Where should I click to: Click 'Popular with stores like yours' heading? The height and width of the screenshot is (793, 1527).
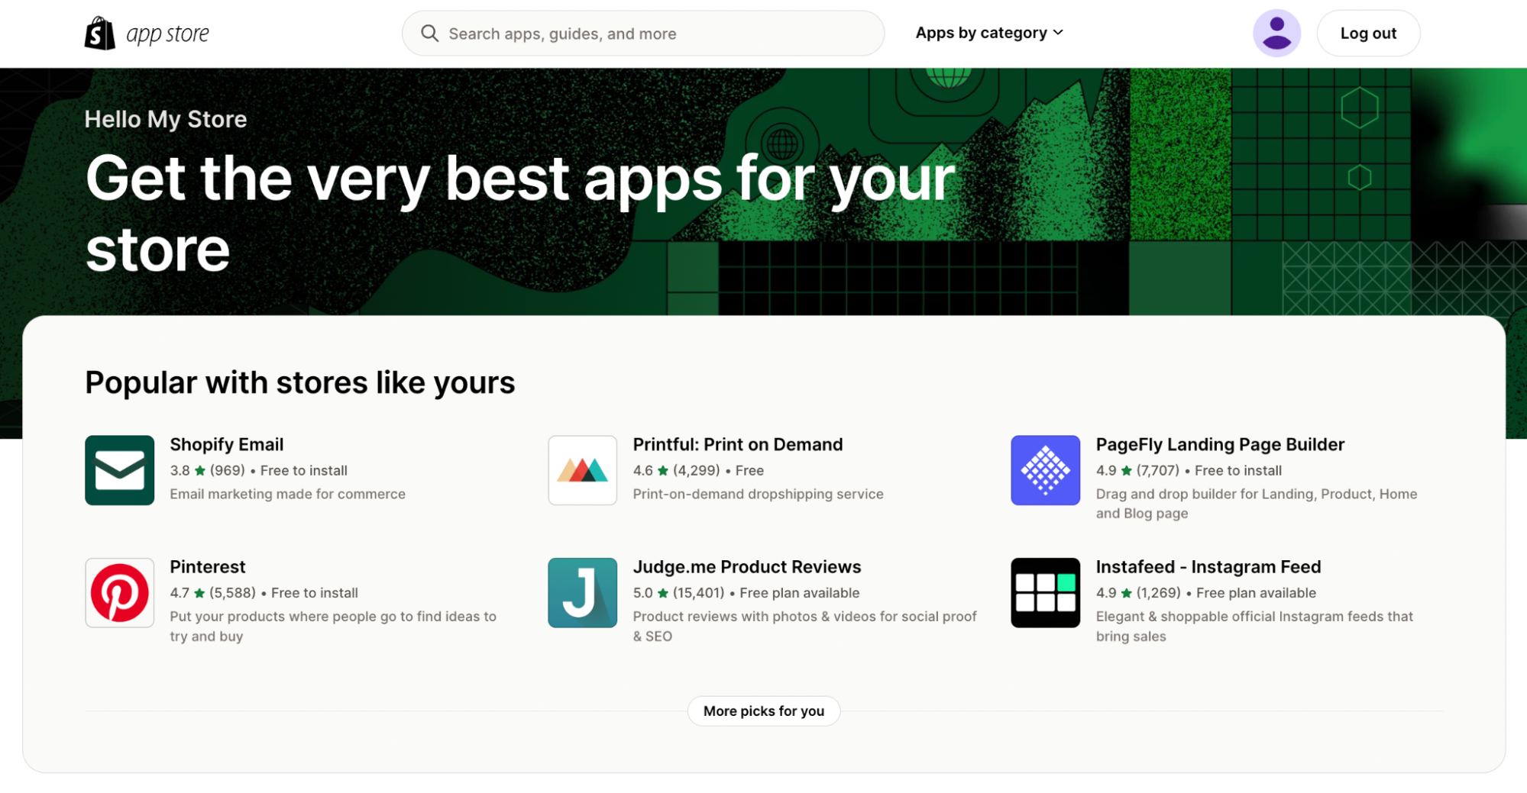click(300, 382)
